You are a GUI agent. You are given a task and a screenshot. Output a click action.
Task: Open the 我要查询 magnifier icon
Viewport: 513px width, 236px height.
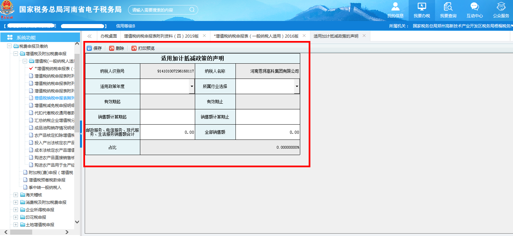[448, 7]
